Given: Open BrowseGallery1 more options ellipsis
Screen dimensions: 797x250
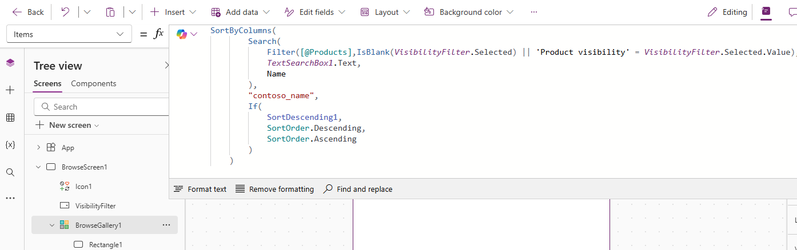Looking at the screenshot, I should 166,225.
